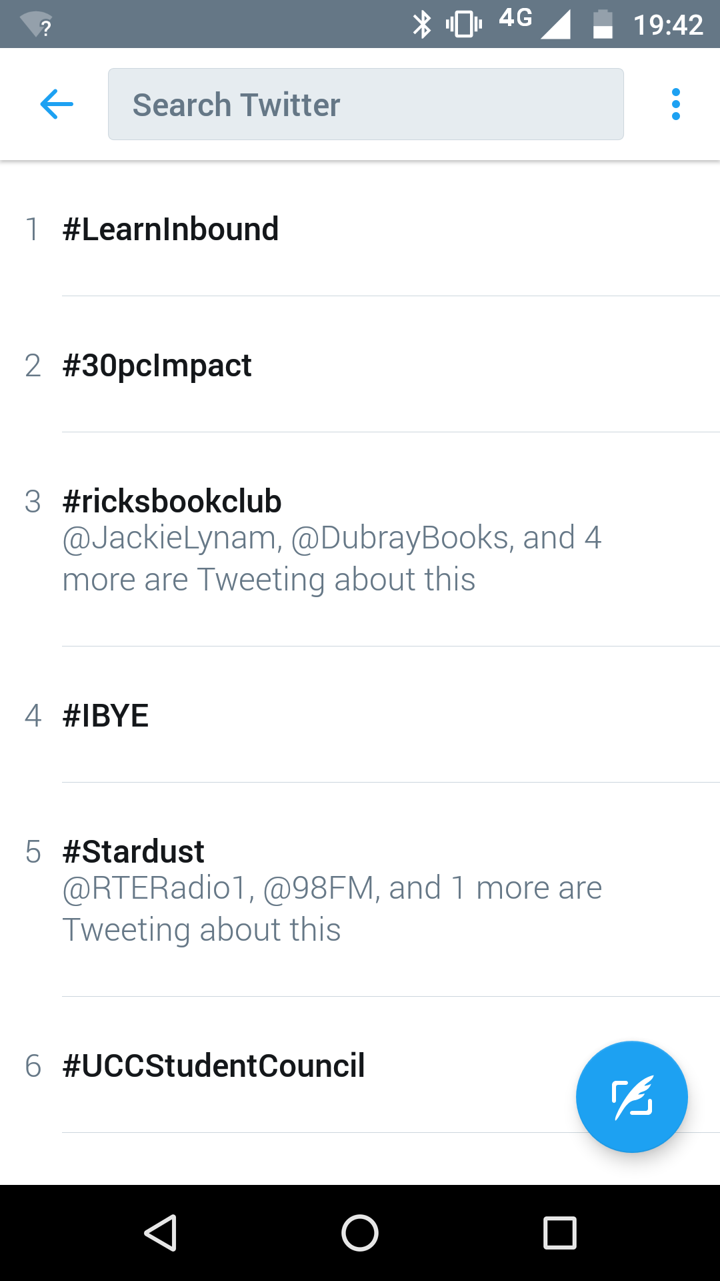Tap the compose tweet floating button
Image resolution: width=720 pixels, height=1281 pixels.
point(631,1097)
